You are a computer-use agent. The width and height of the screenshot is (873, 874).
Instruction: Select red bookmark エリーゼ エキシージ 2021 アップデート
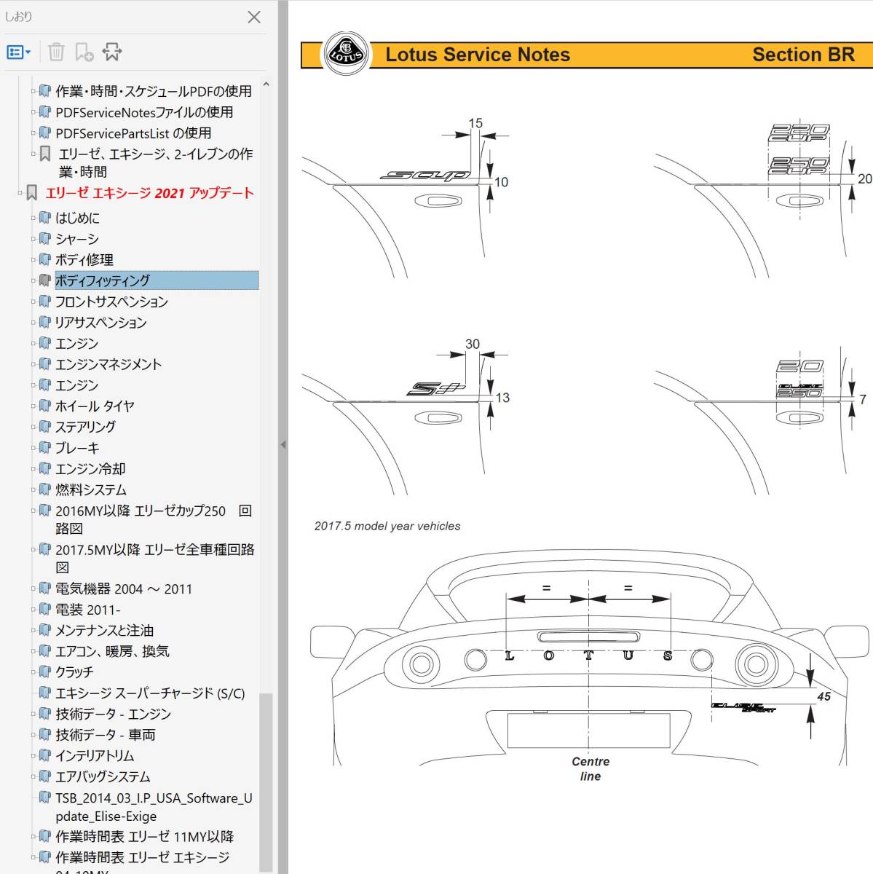pyautogui.click(x=149, y=193)
